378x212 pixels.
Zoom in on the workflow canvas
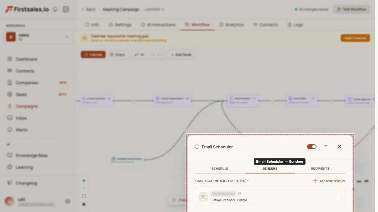84,180
